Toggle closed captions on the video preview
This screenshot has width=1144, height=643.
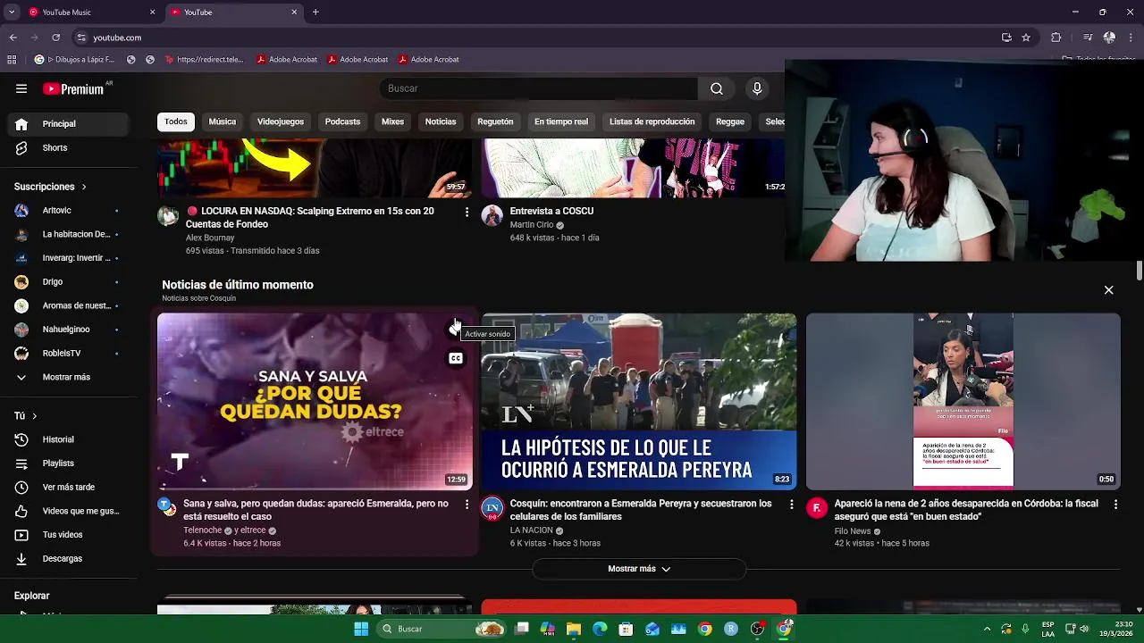[456, 359]
